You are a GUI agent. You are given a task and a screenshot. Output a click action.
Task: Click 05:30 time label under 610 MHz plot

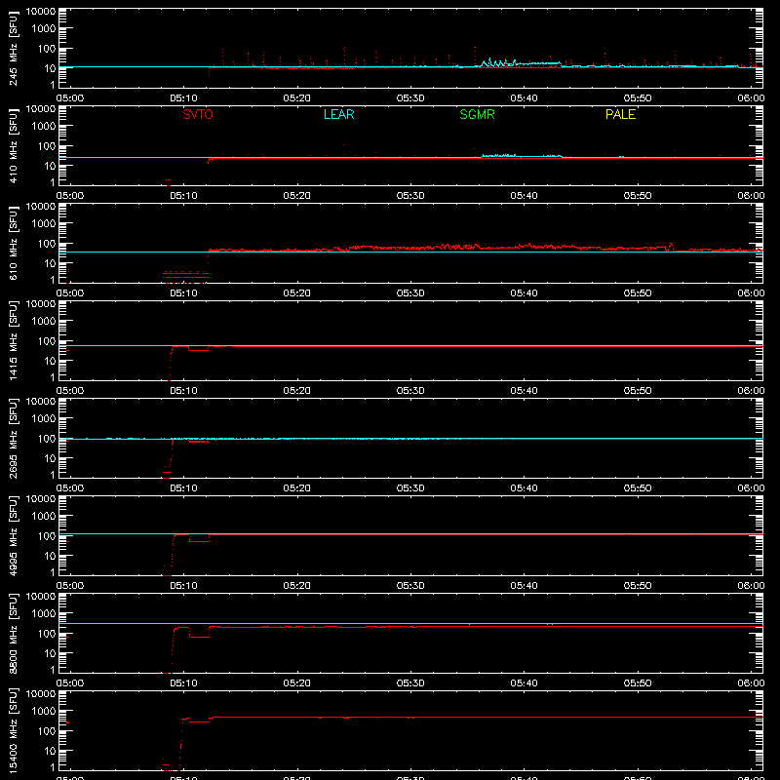click(x=410, y=293)
